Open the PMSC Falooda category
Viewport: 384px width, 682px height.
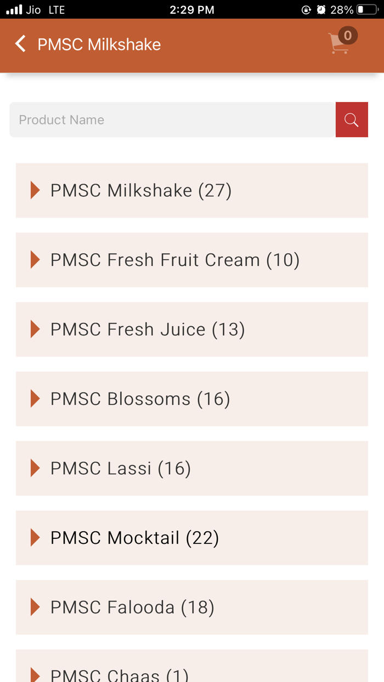point(132,607)
